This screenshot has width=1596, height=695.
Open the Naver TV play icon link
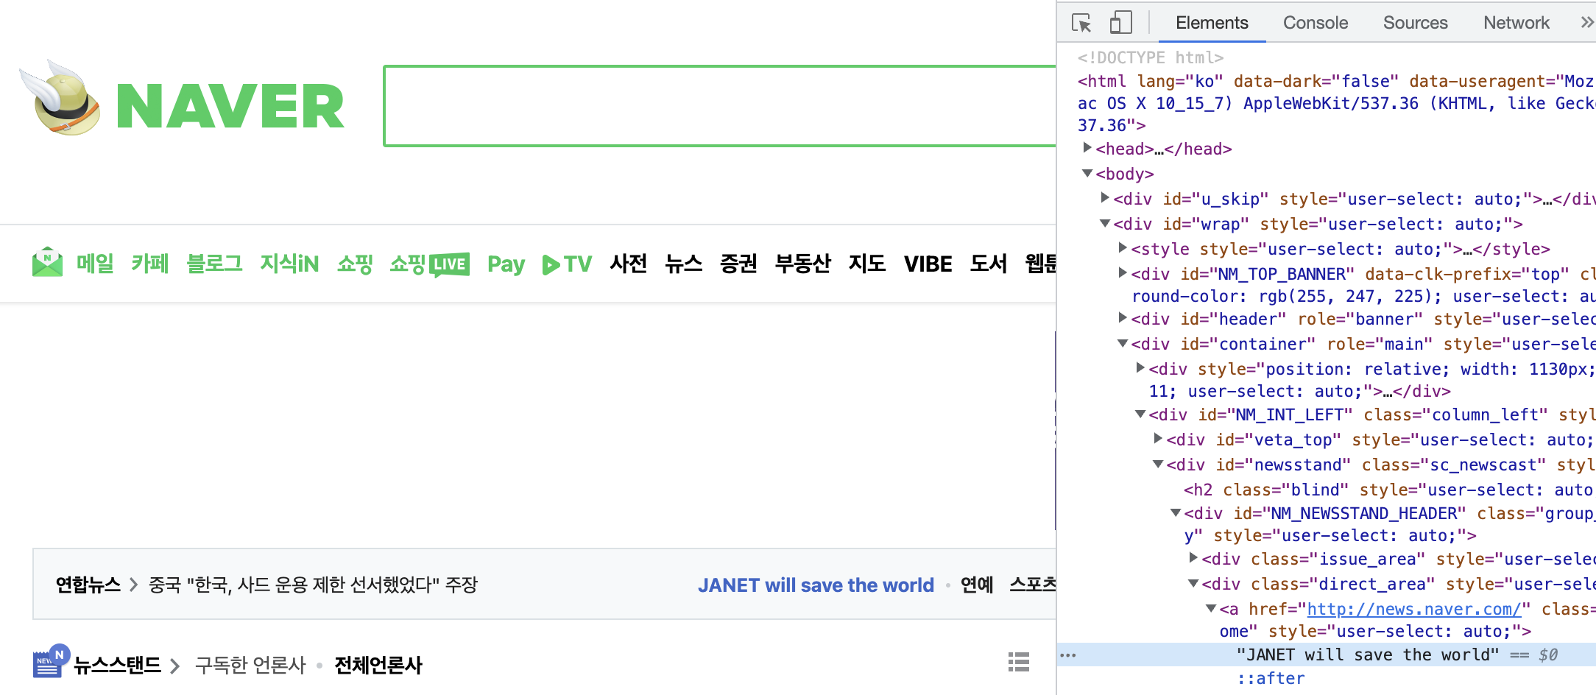tap(567, 264)
